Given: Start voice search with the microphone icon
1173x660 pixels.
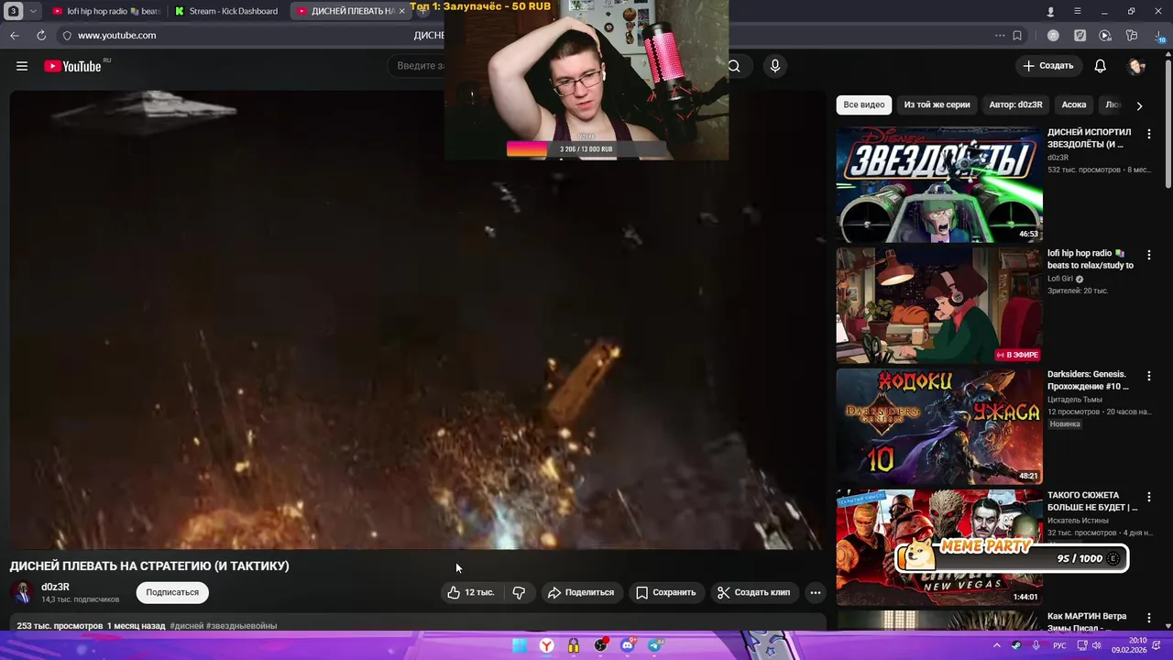Looking at the screenshot, I should (775, 66).
